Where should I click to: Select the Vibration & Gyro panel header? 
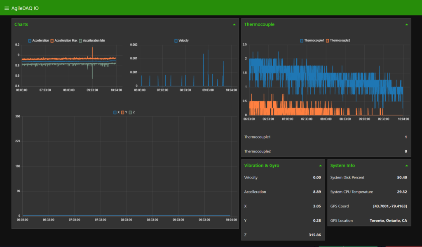tap(261, 165)
